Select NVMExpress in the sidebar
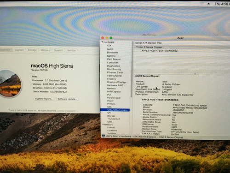230x173 pixels. (114, 92)
